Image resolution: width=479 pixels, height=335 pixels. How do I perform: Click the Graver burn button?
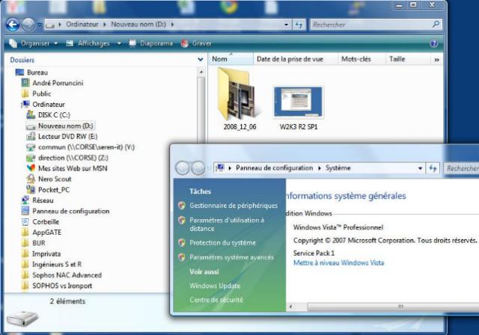click(x=196, y=43)
